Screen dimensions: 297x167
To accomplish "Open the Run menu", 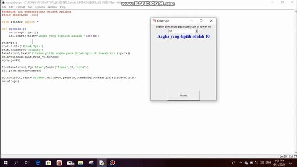I will [x=30, y=7].
